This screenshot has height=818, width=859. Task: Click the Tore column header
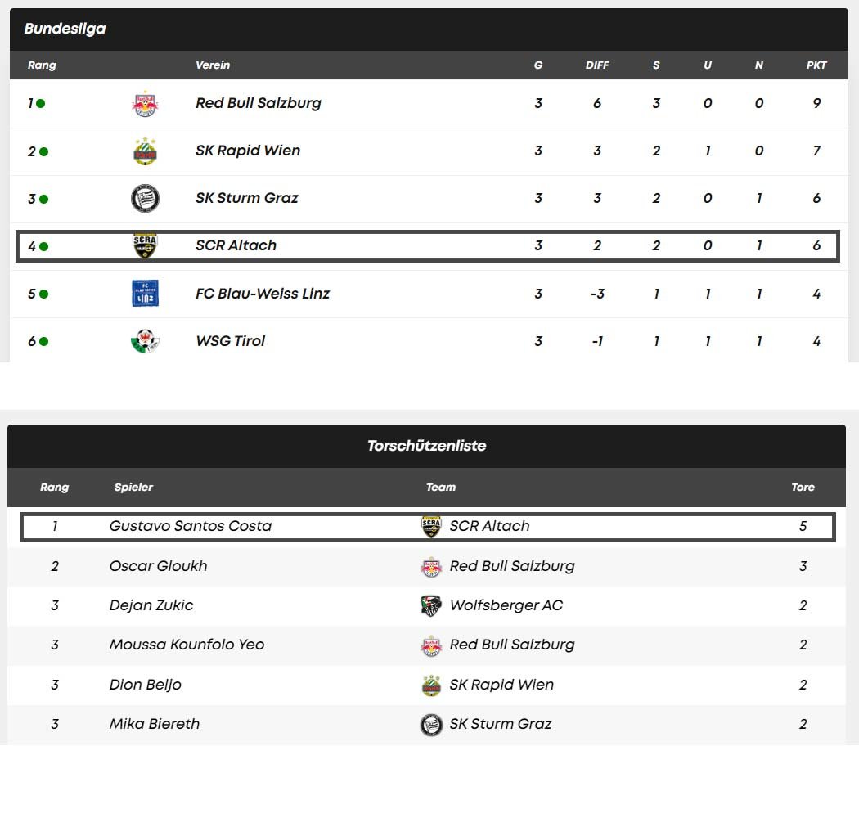click(803, 487)
